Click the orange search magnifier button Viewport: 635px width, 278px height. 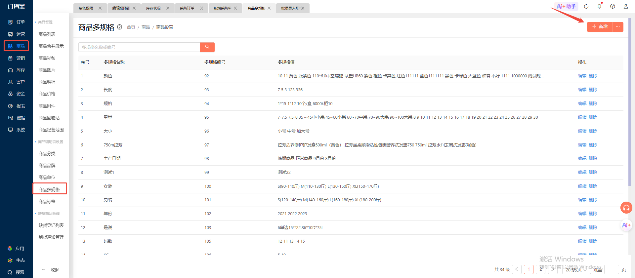(x=207, y=47)
